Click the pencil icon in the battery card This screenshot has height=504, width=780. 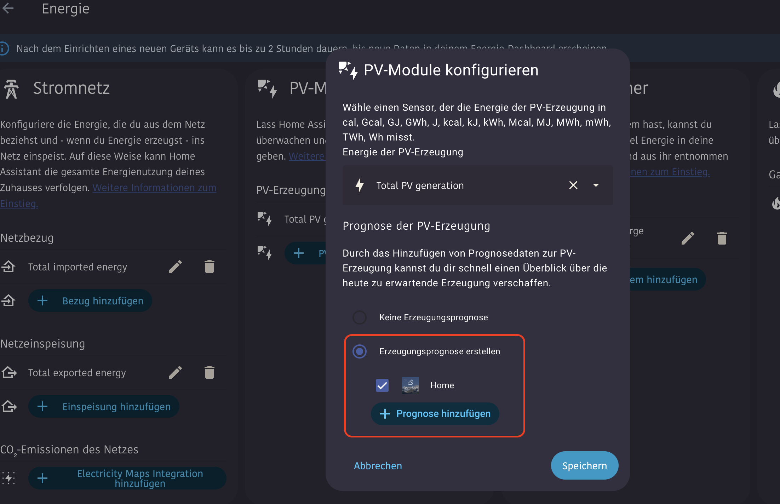(688, 238)
